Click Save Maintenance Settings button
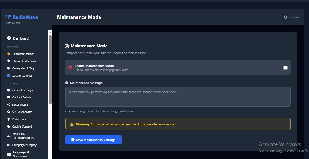The height and width of the screenshot is (159, 309). (x=93, y=140)
